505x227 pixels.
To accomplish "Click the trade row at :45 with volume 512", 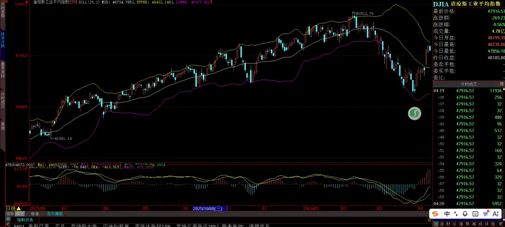I will click(469, 131).
